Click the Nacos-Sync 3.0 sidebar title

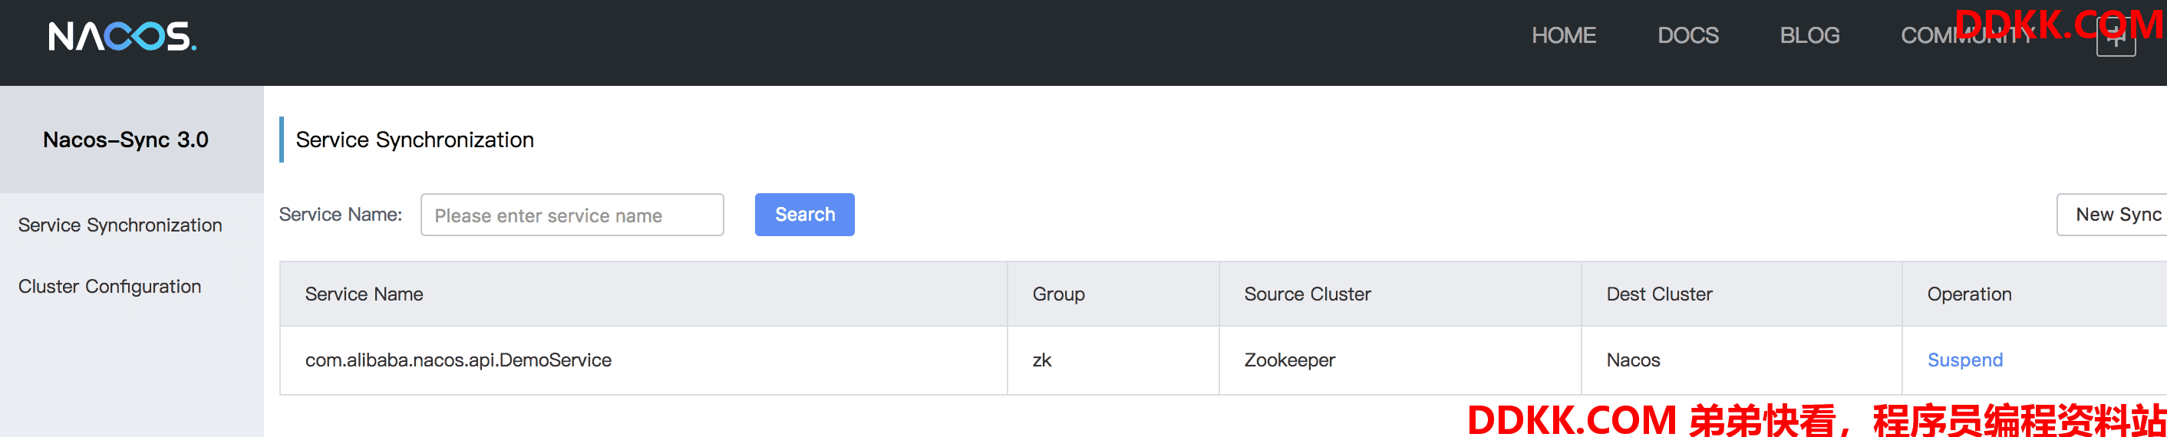(x=125, y=140)
